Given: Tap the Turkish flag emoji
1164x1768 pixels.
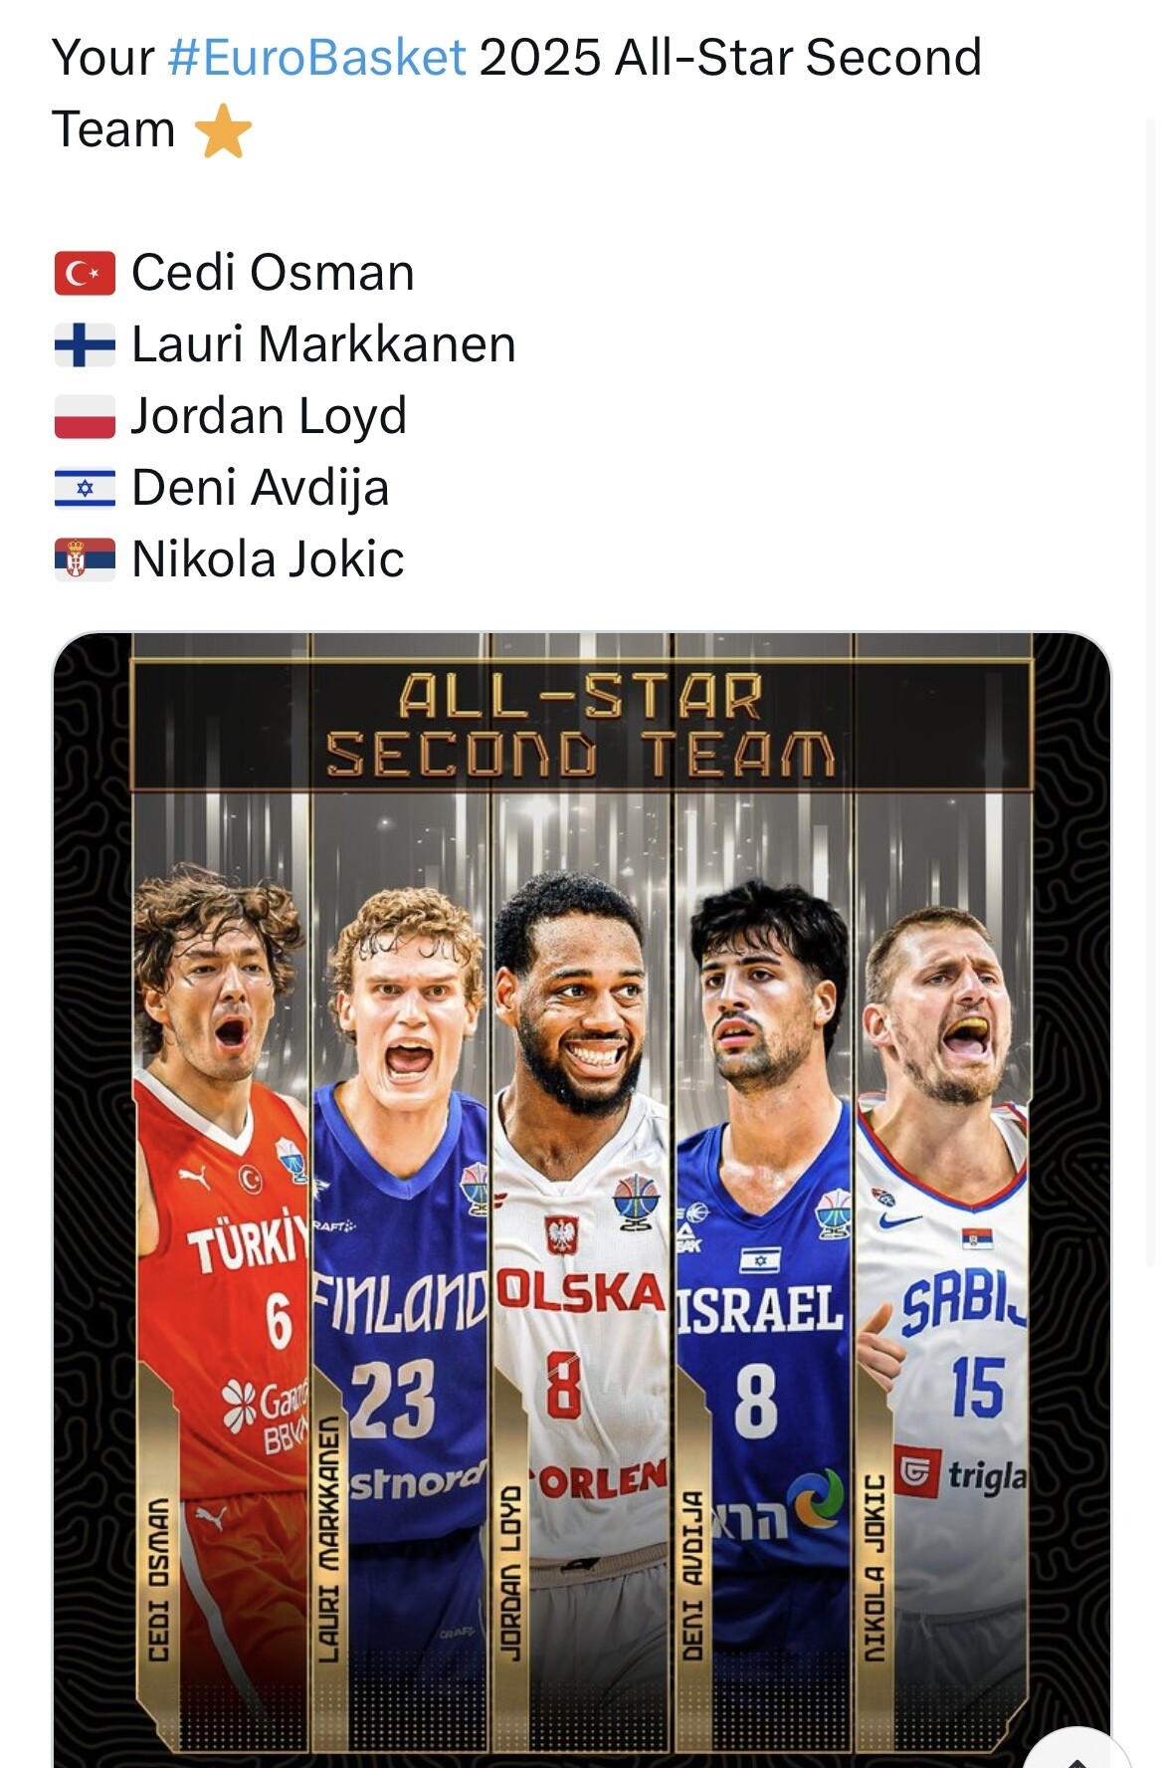Looking at the screenshot, I should pyautogui.click(x=85, y=273).
